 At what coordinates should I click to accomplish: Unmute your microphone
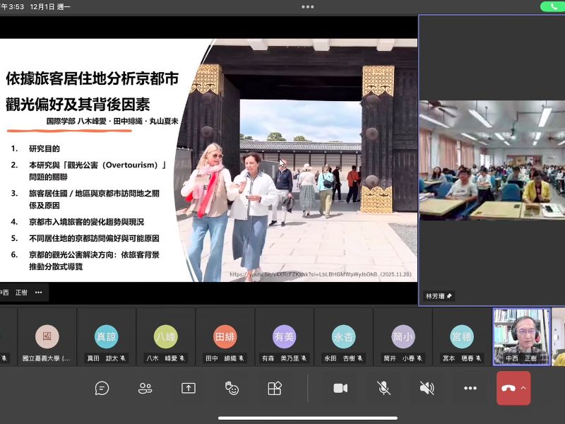[383, 388]
